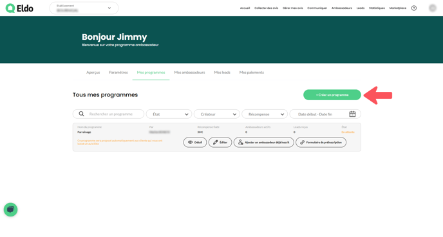Viewport: 443px width, 237px height.
Task: Click the Date début - Date fin field
Action: [x=325, y=114]
